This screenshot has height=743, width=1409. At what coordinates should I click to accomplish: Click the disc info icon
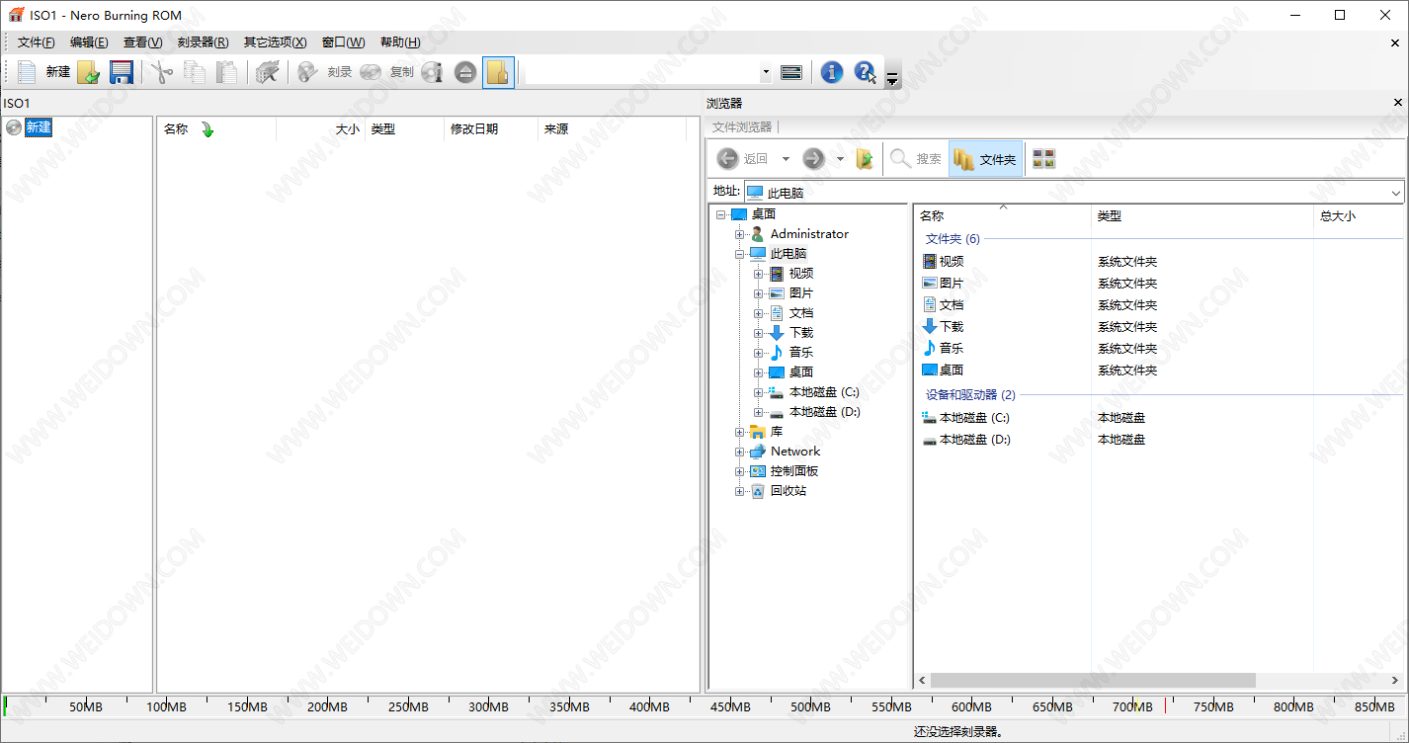pyautogui.click(x=432, y=72)
